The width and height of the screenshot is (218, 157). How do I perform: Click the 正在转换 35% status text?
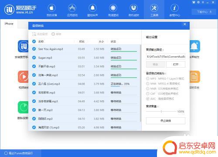coord(120,84)
